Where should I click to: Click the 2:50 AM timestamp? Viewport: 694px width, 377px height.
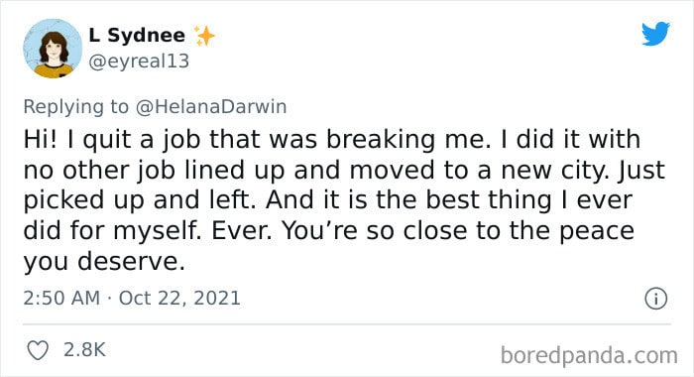[x=61, y=298]
